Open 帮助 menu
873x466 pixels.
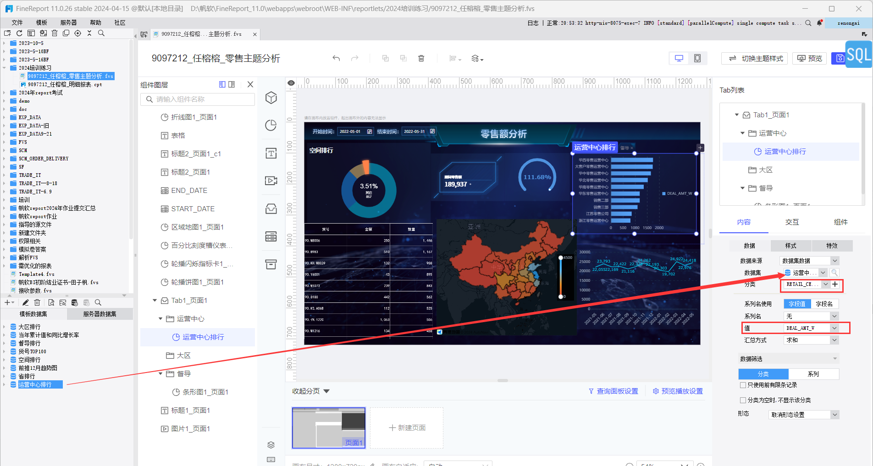pyautogui.click(x=95, y=22)
